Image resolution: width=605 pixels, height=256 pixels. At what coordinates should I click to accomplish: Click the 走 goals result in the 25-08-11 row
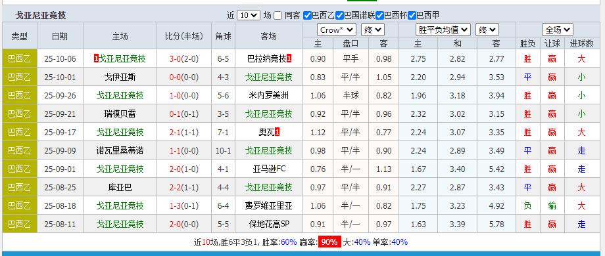[x=581, y=224]
